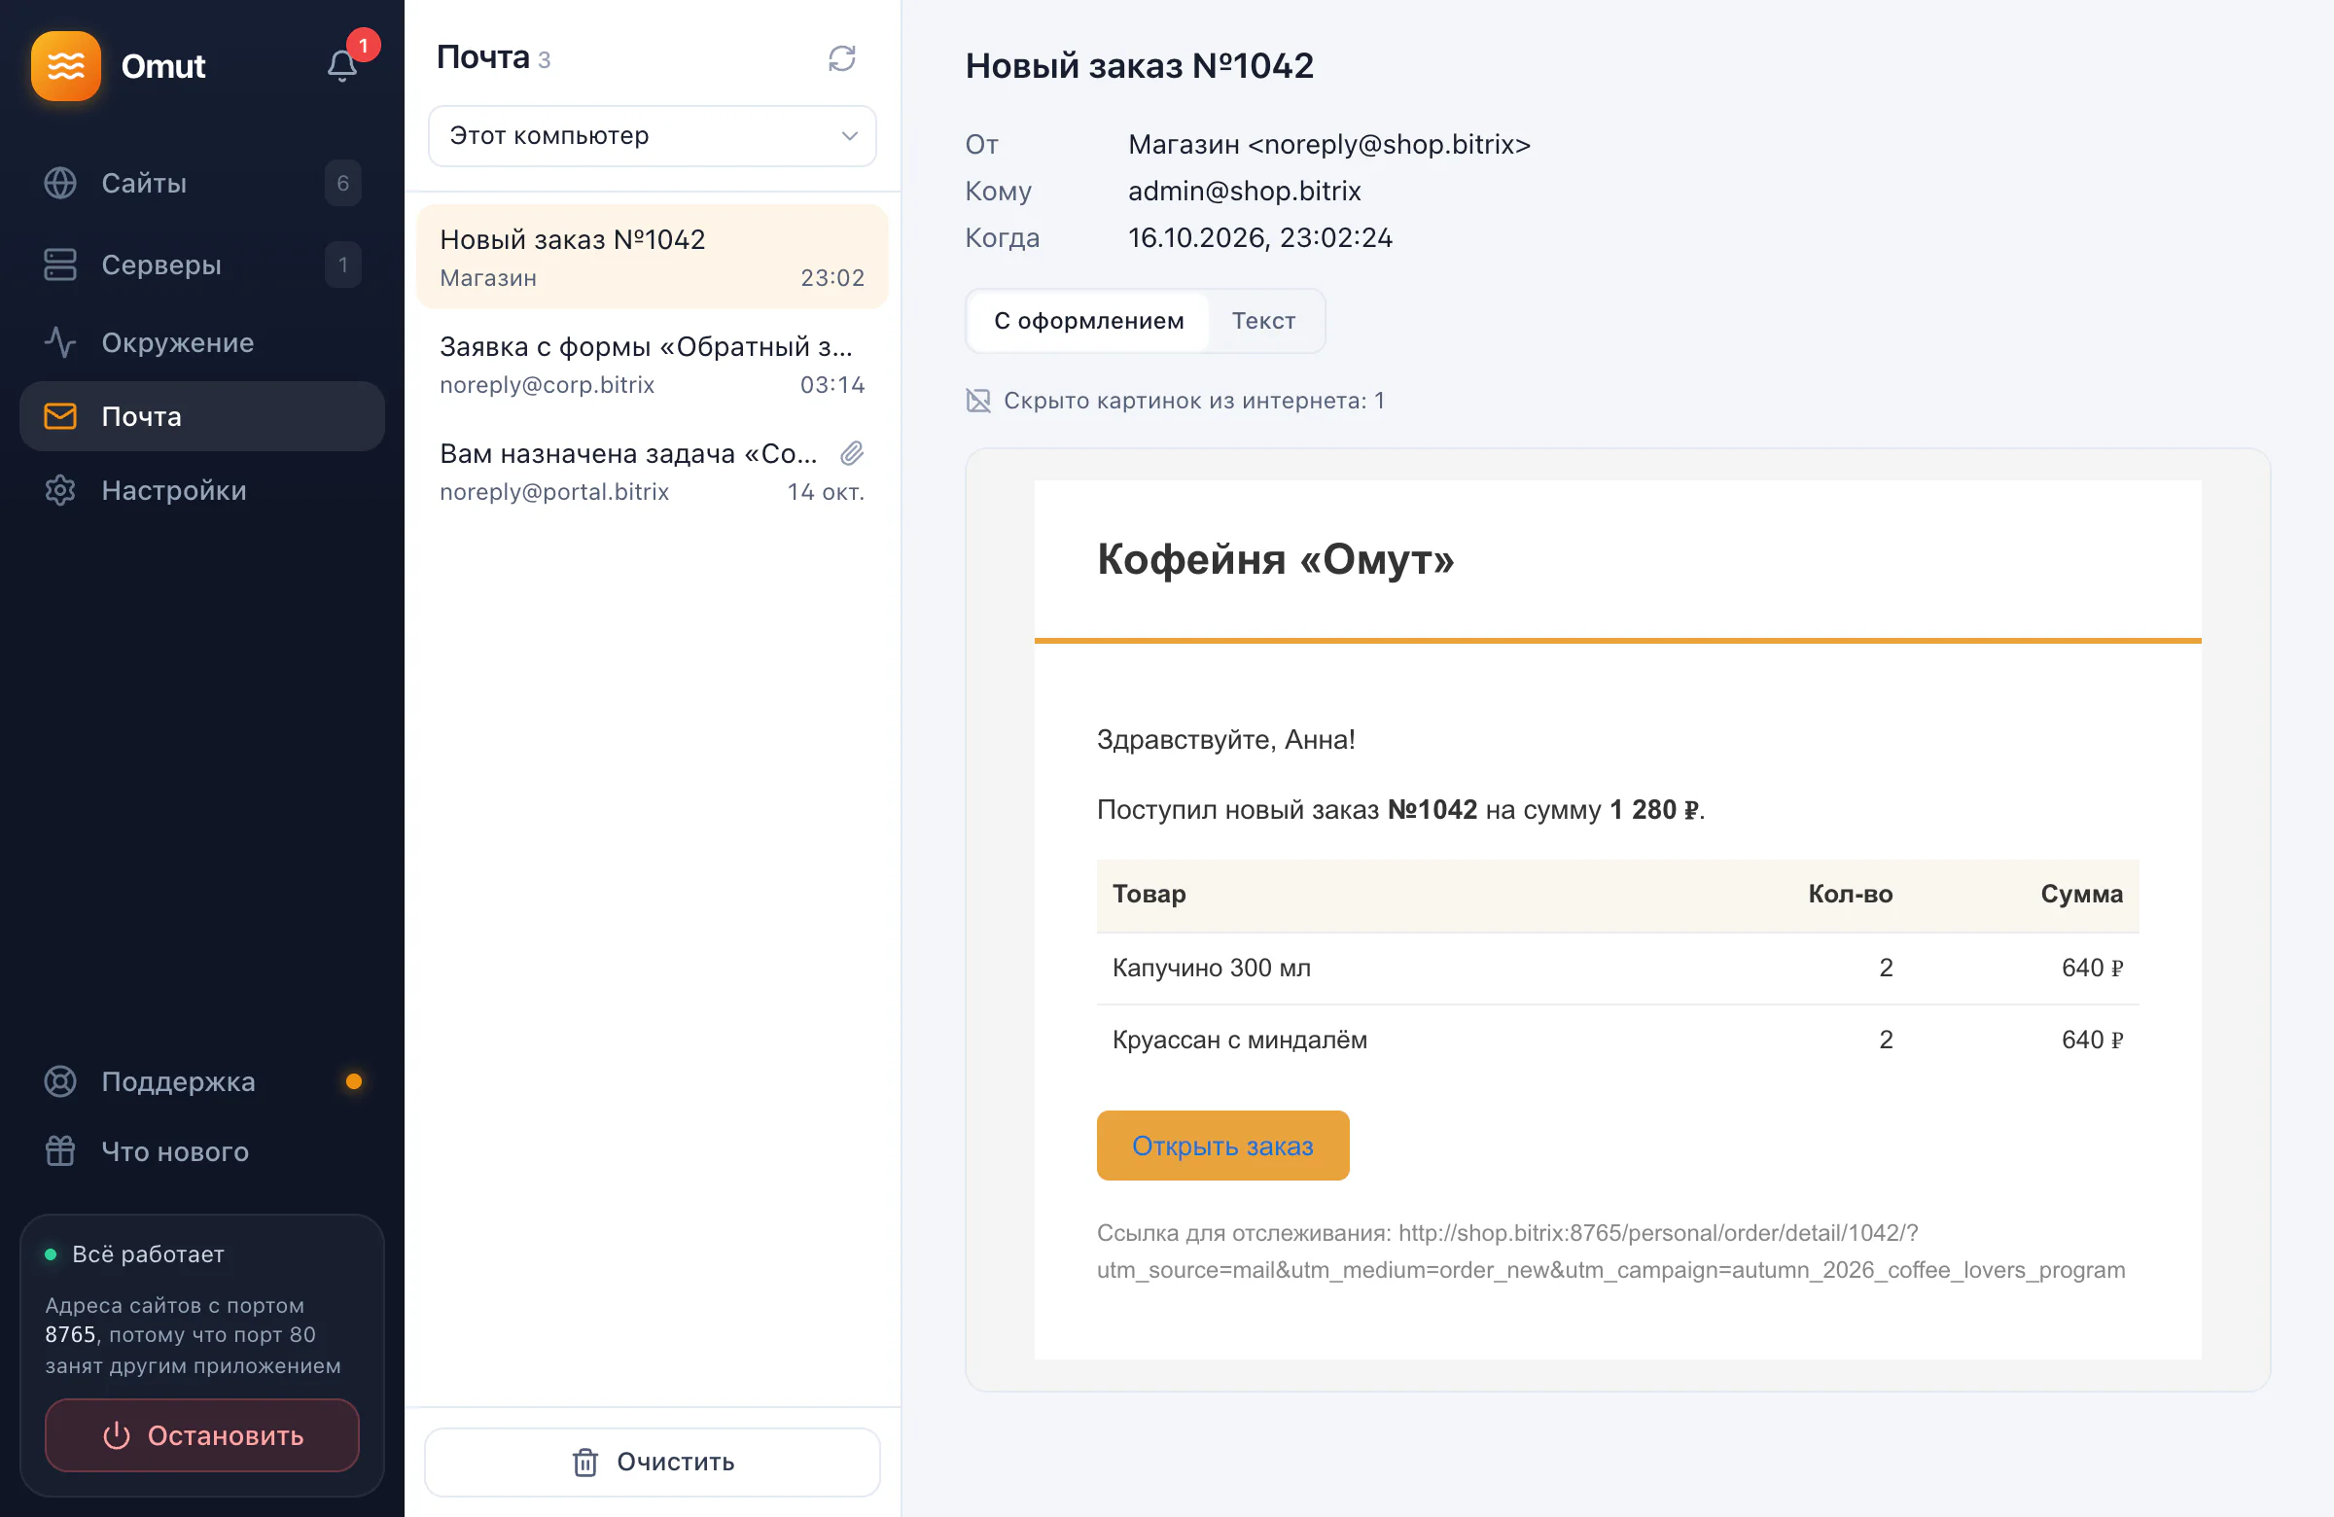
Task: Click the Открыть заказ button
Action: [1222, 1146]
